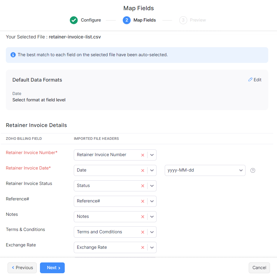Image resolution: width=277 pixels, height=277 pixels.
Task: Go back using the Previous button
Action: 22,267
